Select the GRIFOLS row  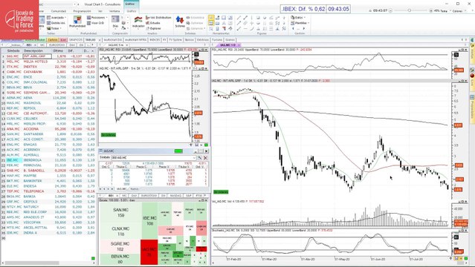(x=48, y=202)
